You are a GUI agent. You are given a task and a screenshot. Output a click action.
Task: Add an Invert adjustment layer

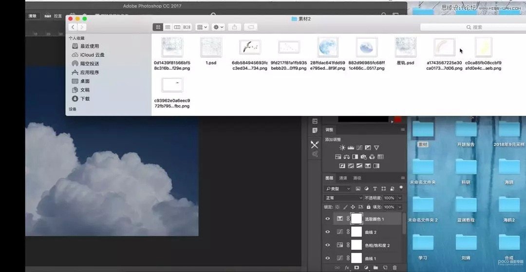pos(342,166)
